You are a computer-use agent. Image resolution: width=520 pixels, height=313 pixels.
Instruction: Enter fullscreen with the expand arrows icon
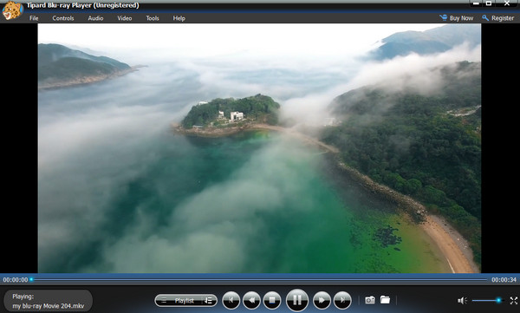513,300
